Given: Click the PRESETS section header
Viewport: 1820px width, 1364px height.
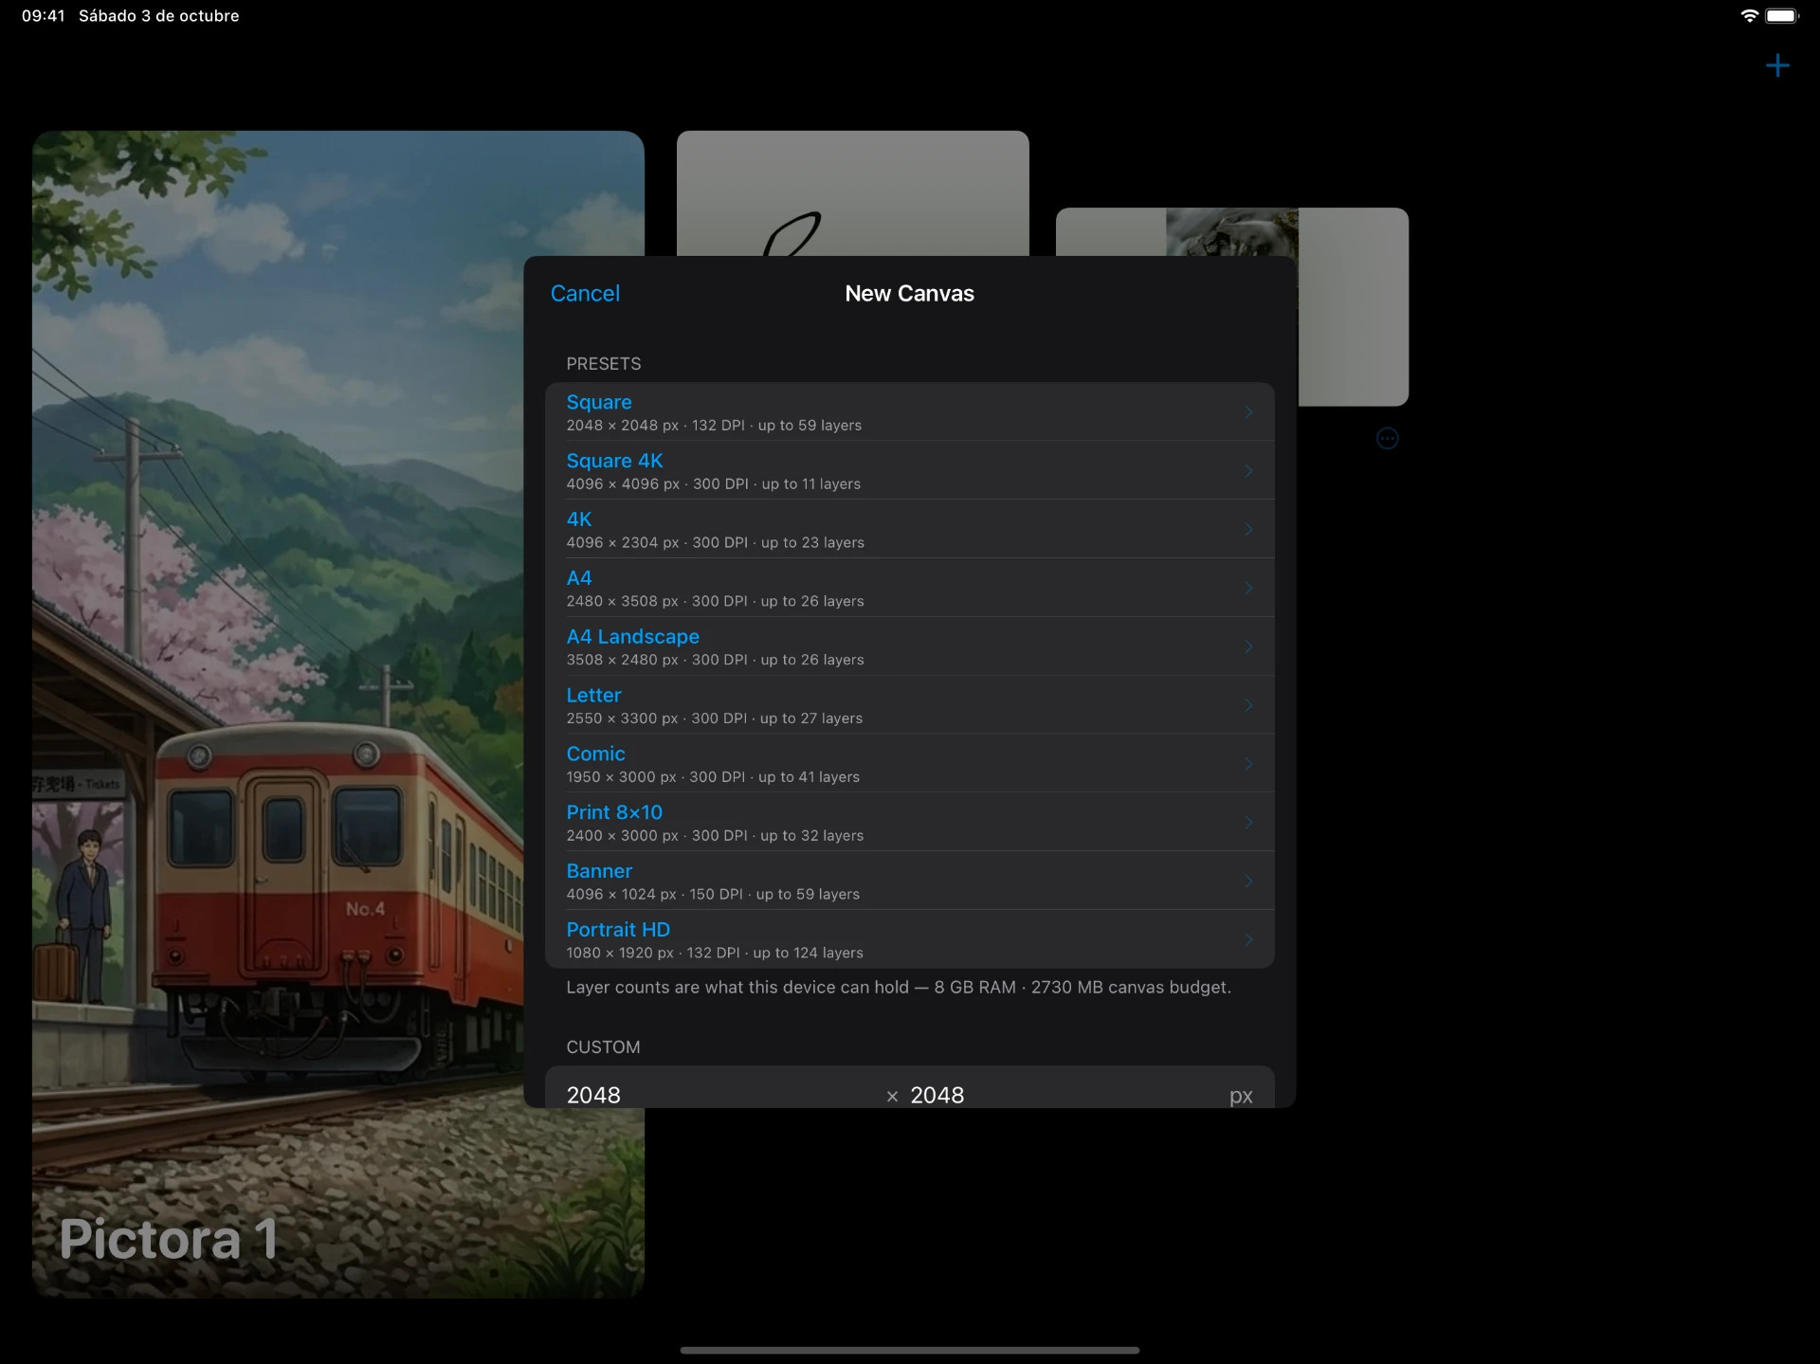Looking at the screenshot, I should 603,364.
